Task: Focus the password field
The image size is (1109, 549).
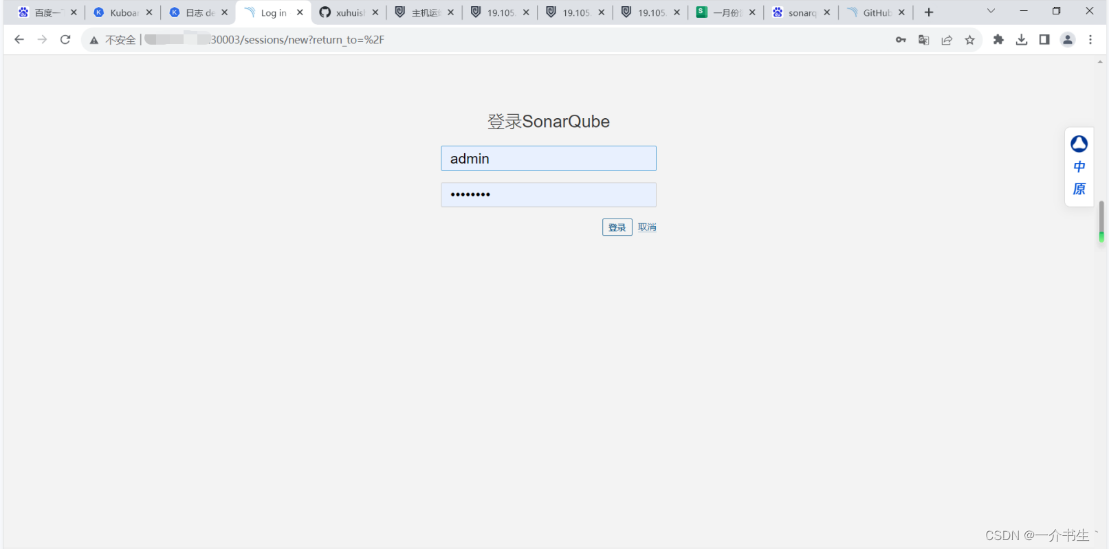Action: click(549, 194)
